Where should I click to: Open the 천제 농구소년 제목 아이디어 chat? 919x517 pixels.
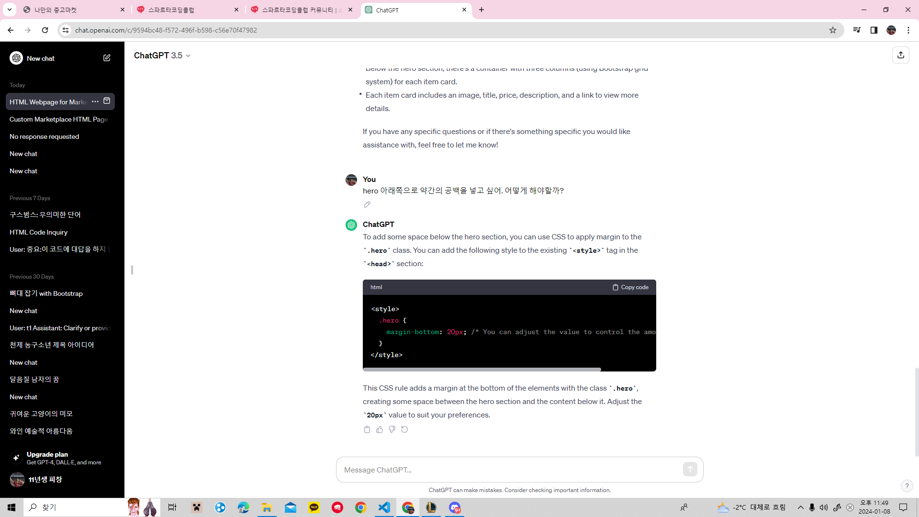point(60,345)
